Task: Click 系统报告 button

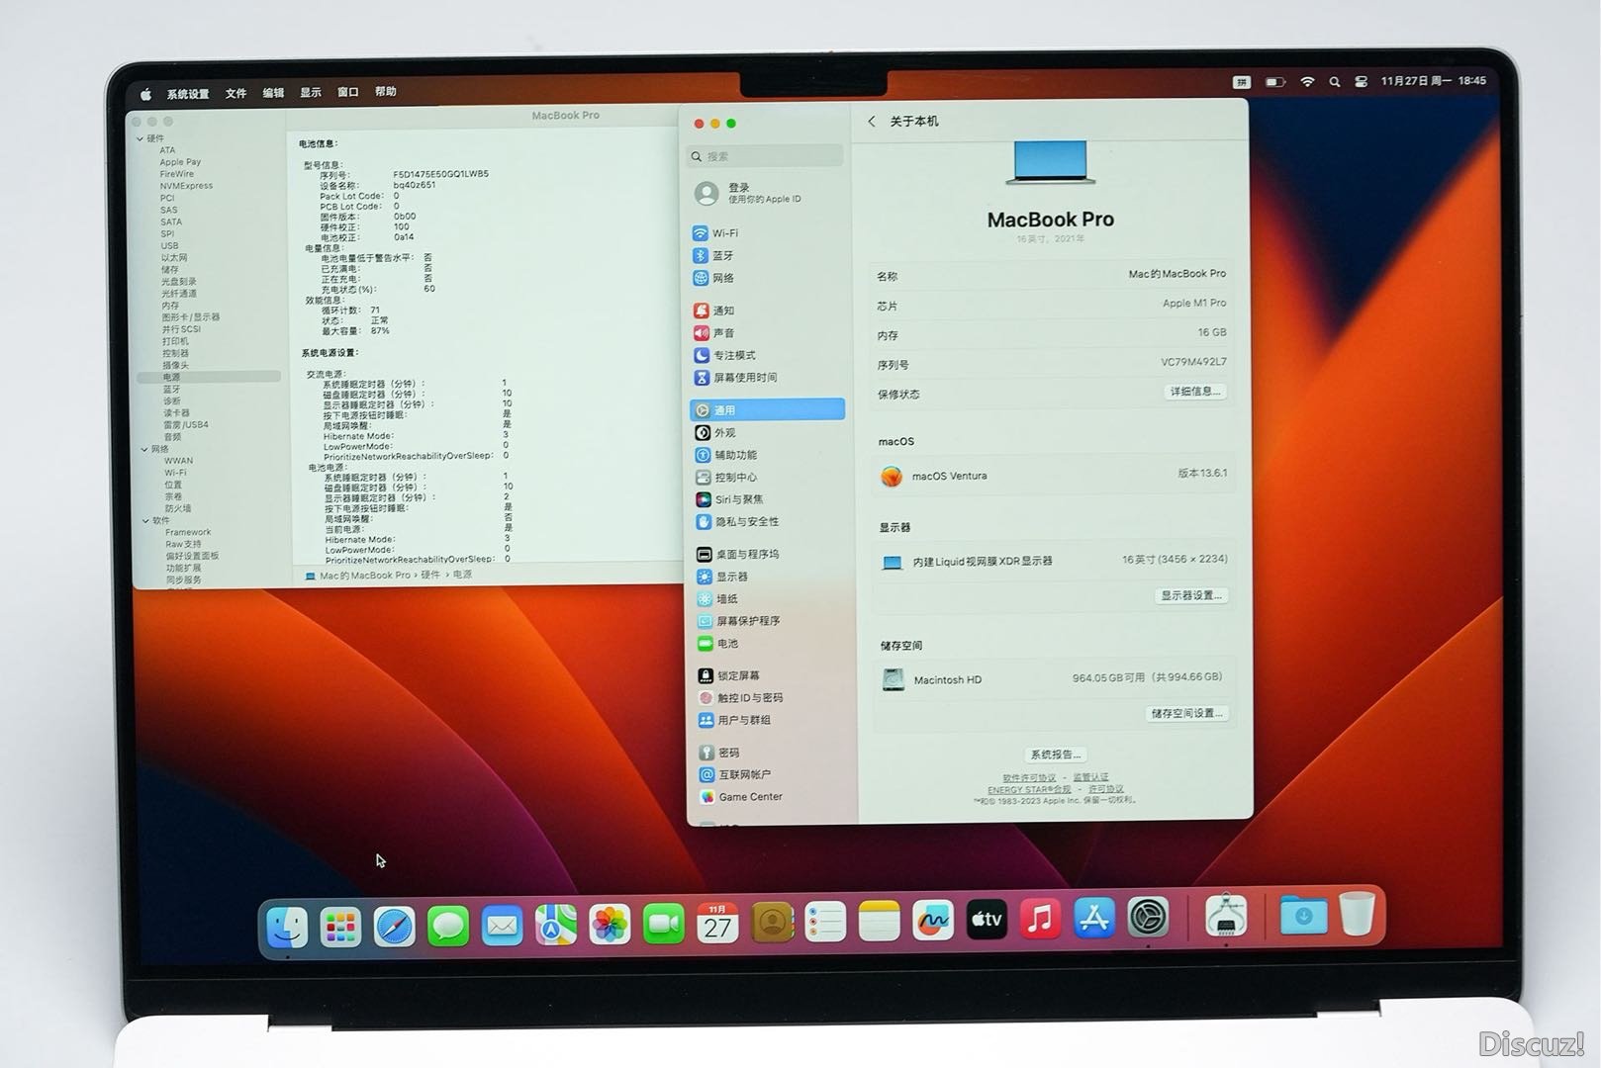Action: (1055, 755)
